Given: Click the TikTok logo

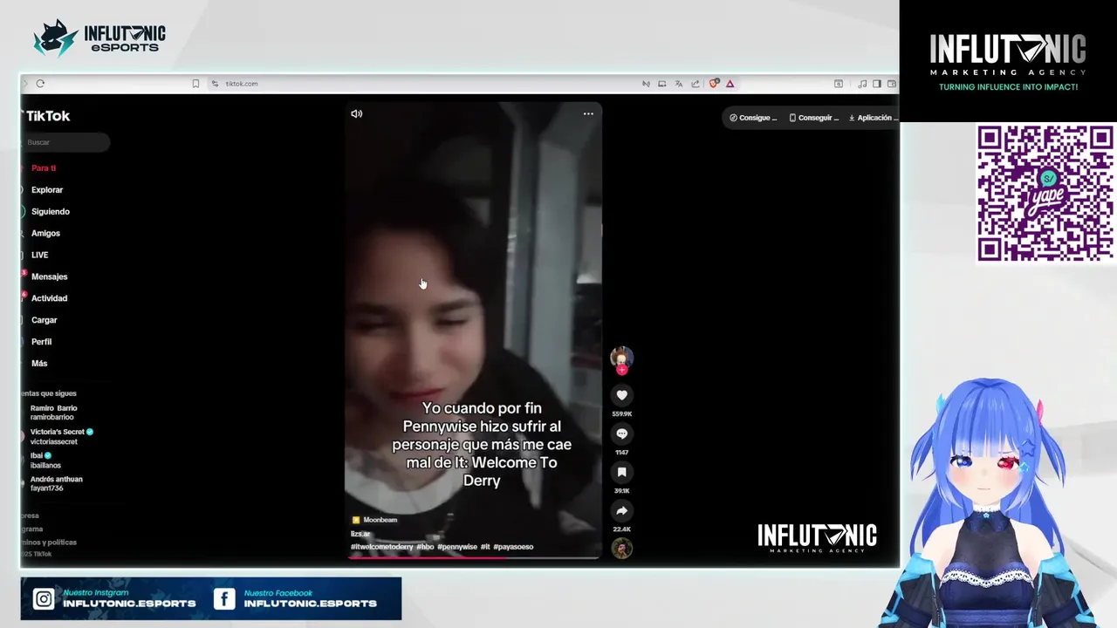Looking at the screenshot, I should [x=47, y=115].
